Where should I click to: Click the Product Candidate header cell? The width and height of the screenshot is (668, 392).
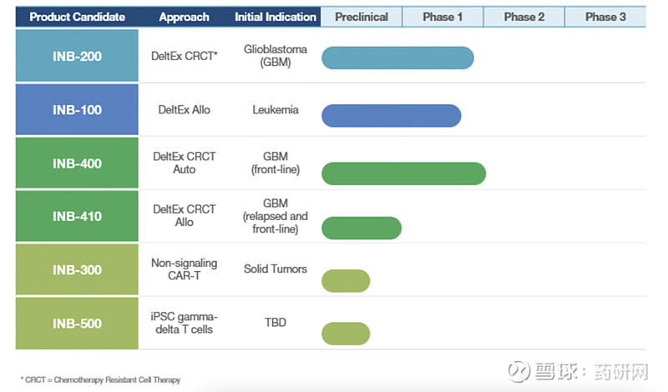pos(77,17)
